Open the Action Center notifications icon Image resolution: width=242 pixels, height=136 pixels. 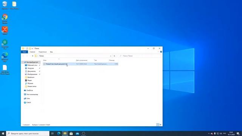[x=238, y=133]
